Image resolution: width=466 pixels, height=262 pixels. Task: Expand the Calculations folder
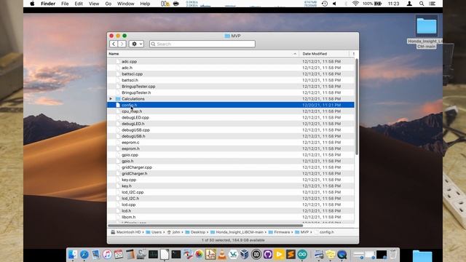(111, 99)
